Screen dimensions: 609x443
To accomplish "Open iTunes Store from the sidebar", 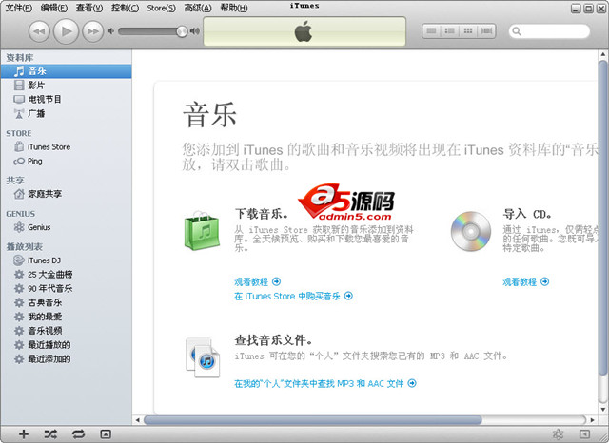I will (66, 147).
